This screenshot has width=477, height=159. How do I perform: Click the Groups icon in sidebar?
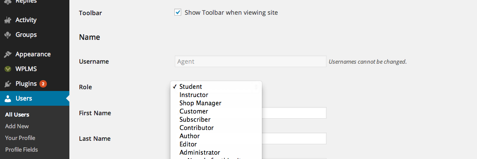8,35
